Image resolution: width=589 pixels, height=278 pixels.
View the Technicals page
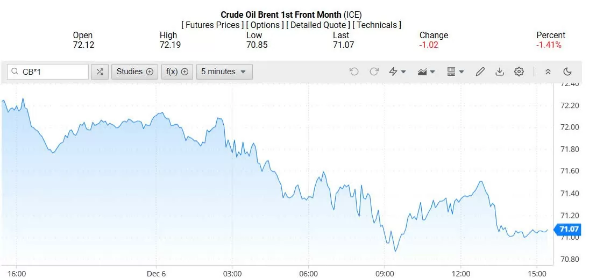tap(377, 25)
